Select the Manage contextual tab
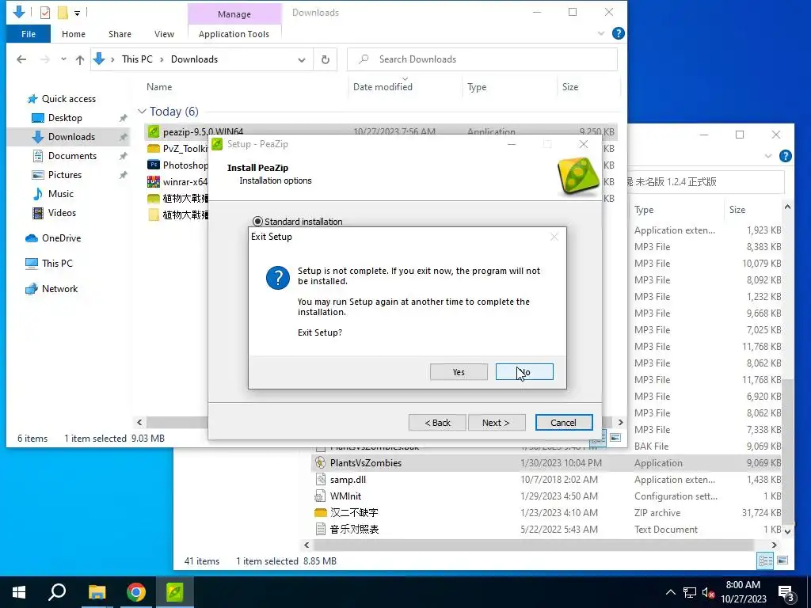The width and height of the screenshot is (811, 608). click(x=234, y=14)
